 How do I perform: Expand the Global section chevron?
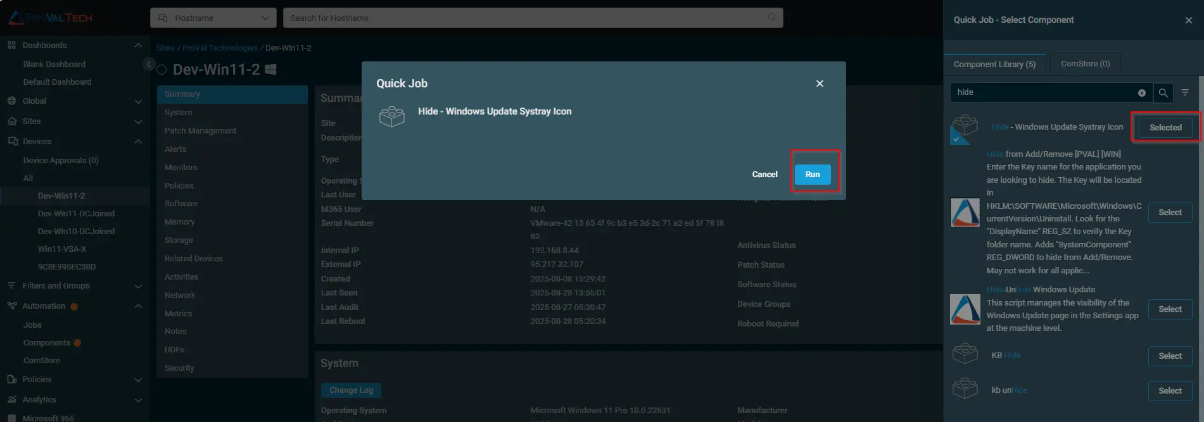click(138, 101)
